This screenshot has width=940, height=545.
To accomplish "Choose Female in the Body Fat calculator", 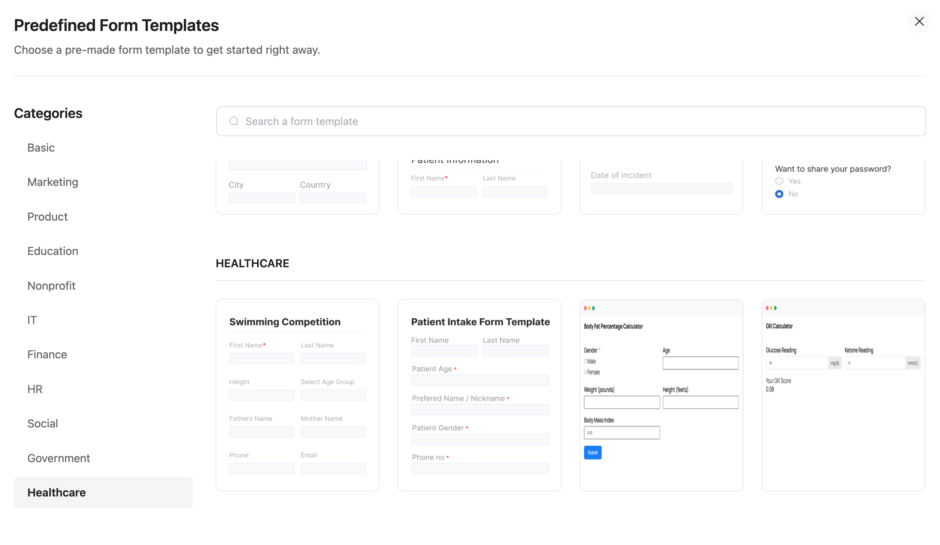I will pyautogui.click(x=585, y=372).
